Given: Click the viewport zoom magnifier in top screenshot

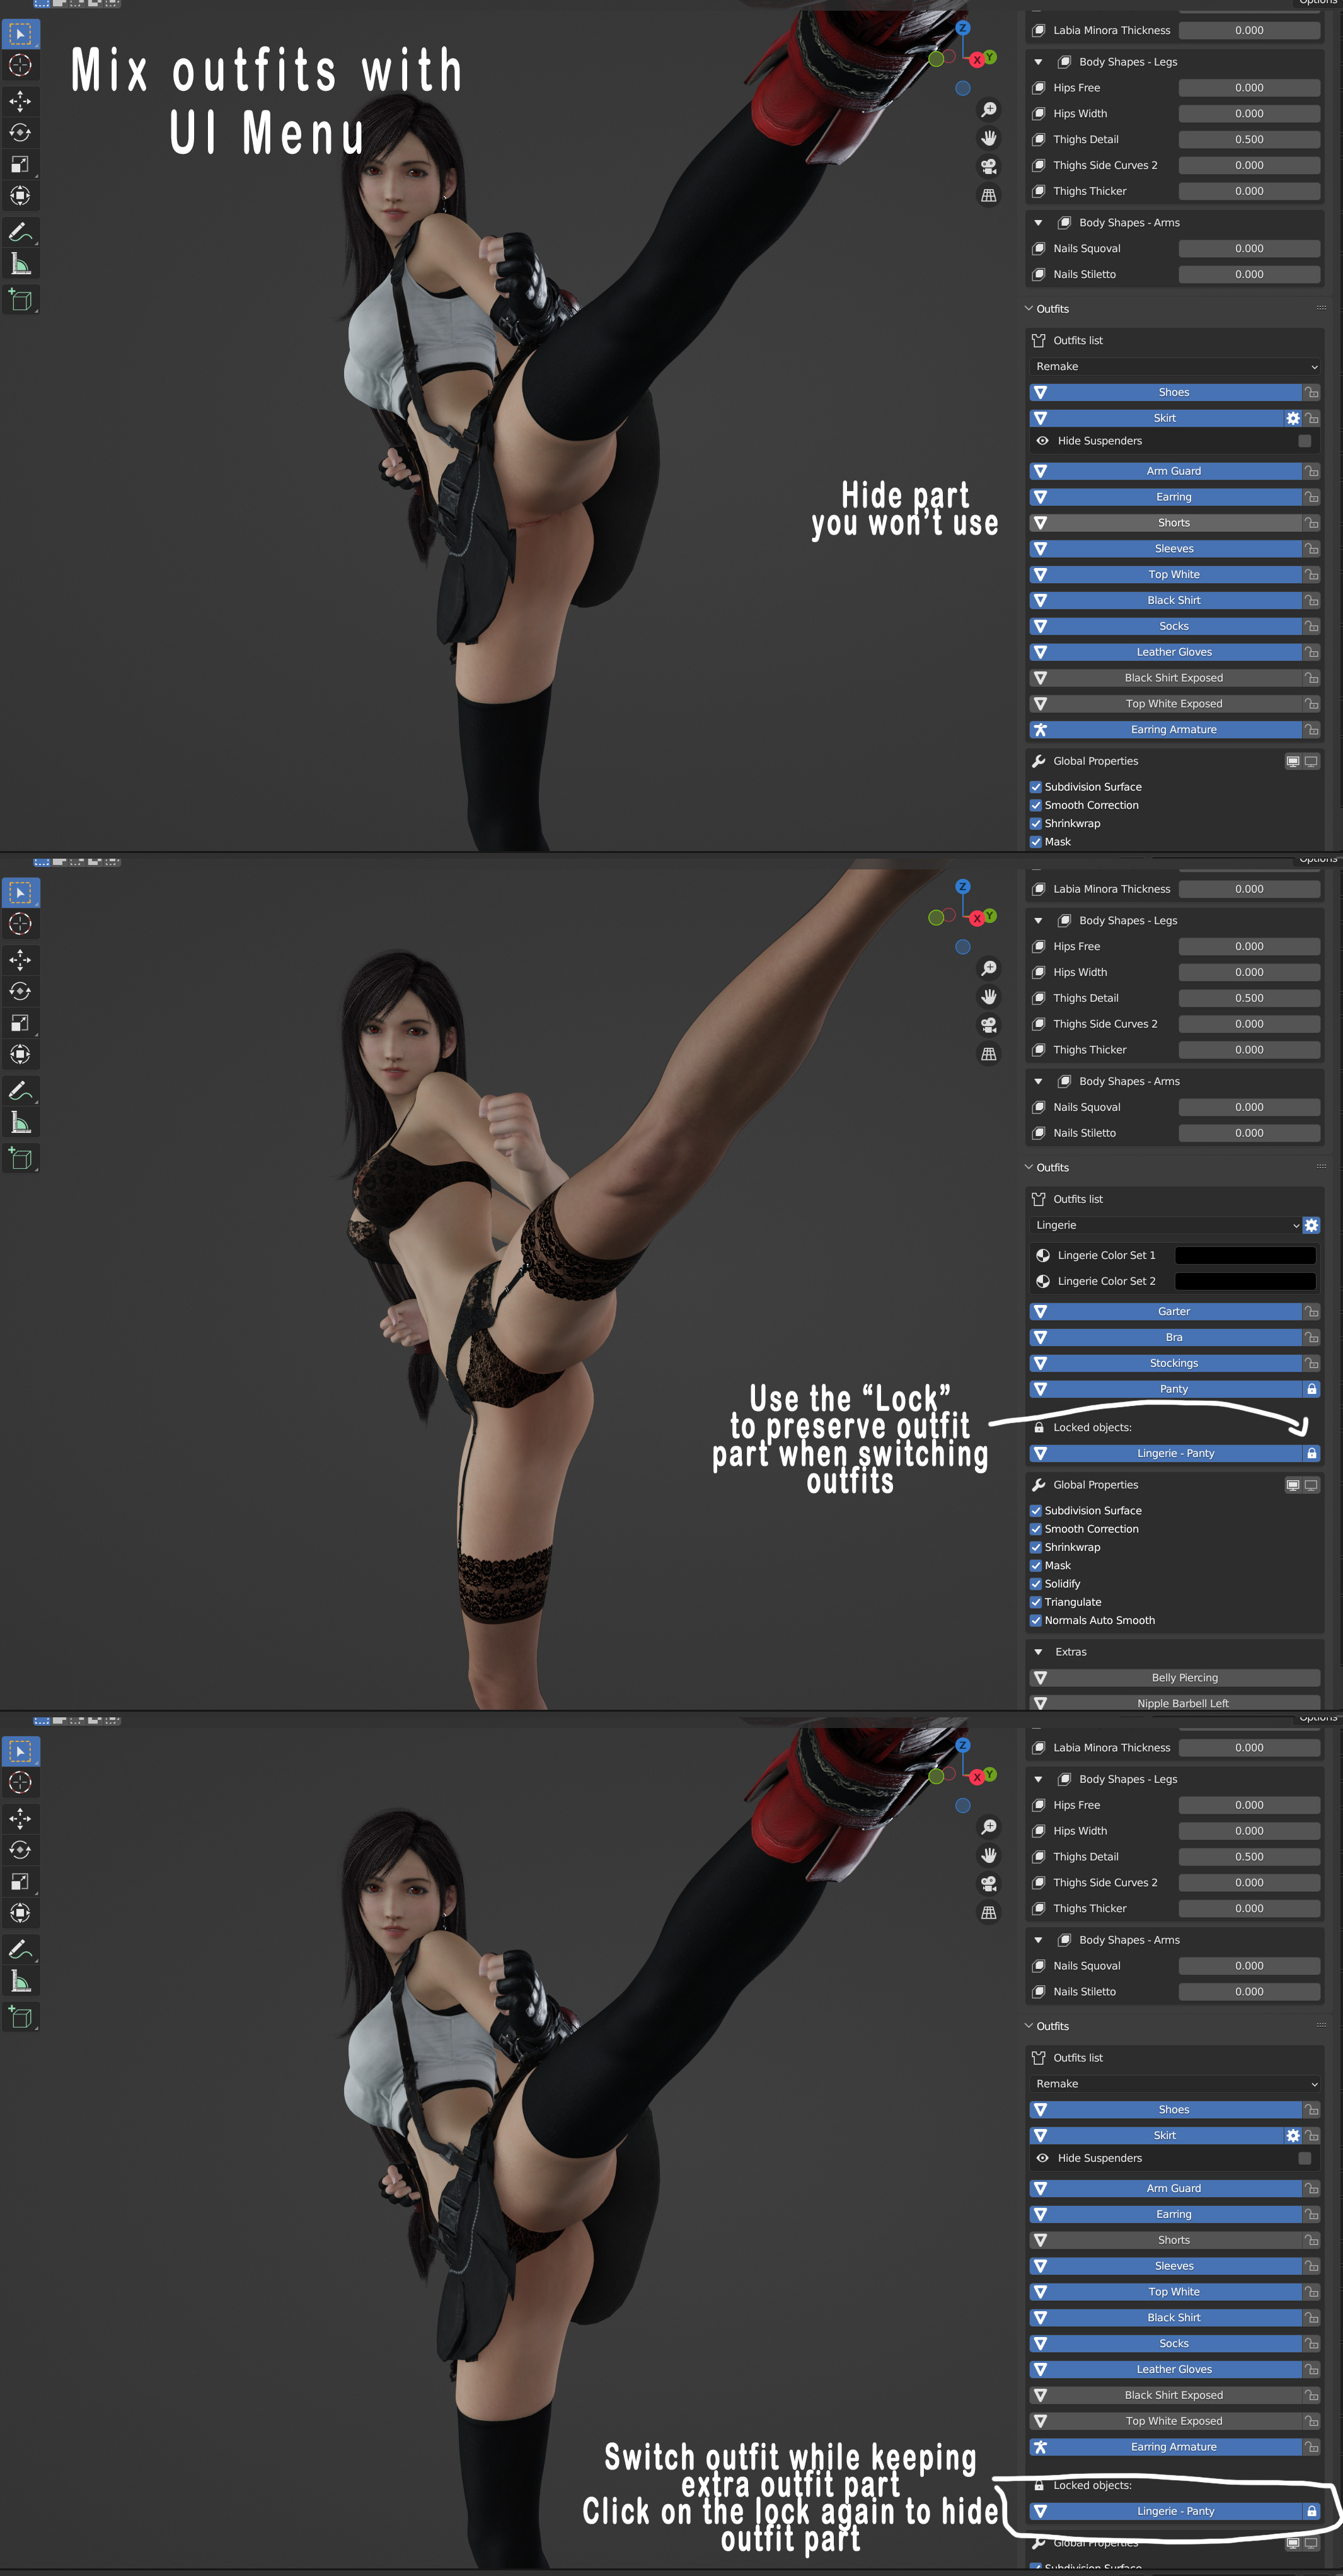Looking at the screenshot, I should [x=989, y=110].
